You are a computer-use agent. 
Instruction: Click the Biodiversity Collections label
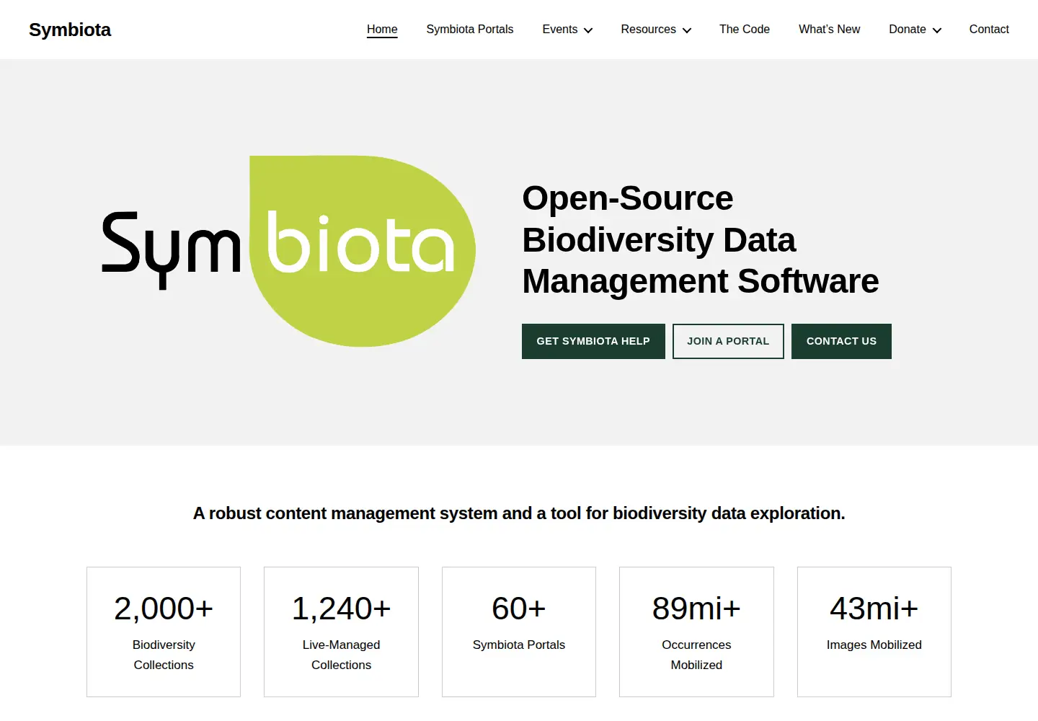[x=164, y=655]
